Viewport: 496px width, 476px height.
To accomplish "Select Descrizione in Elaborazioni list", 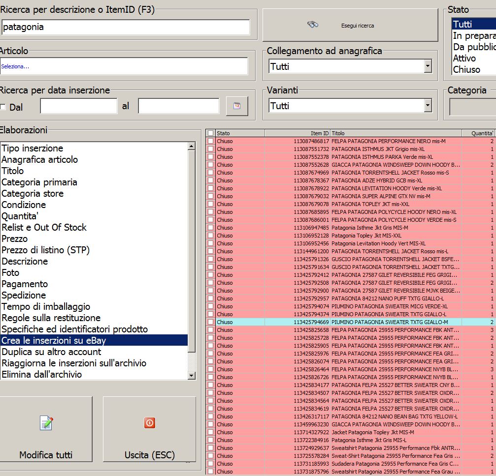I will click(x=94, y=262).
